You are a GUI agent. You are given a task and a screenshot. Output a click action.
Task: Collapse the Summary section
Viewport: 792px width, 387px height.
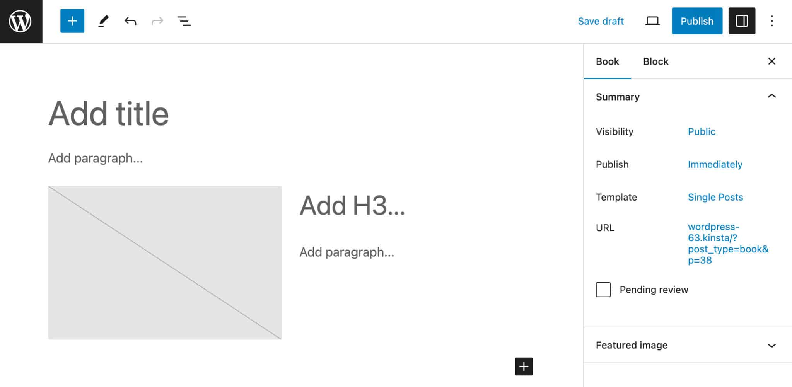coord(772,97)
